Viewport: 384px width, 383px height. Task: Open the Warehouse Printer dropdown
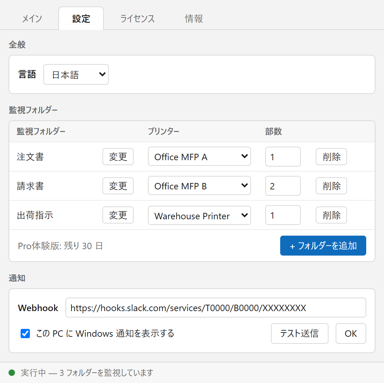tap(199, 215)
